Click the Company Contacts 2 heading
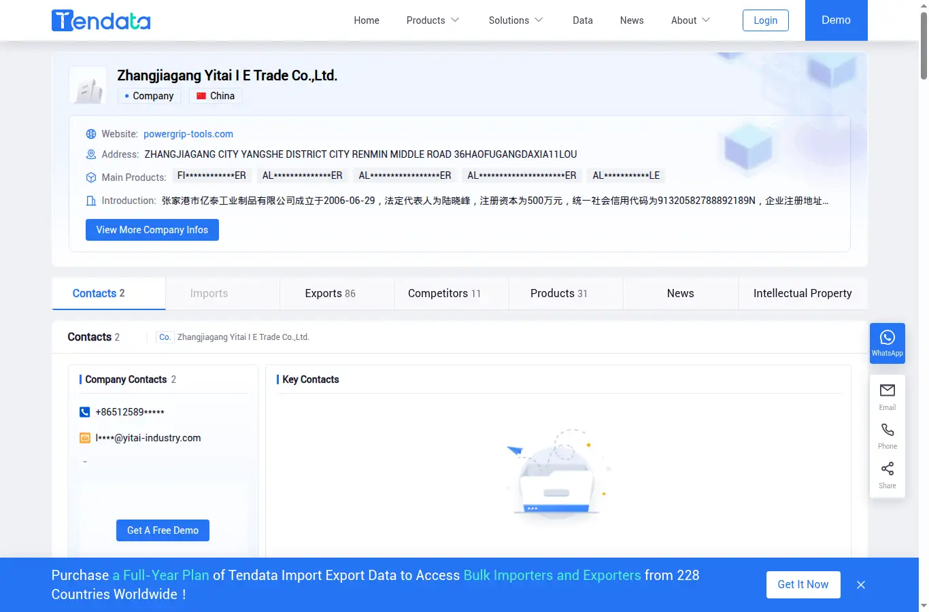Image resolution: width=929 pixels, height=612 pixels. (131, 379)
